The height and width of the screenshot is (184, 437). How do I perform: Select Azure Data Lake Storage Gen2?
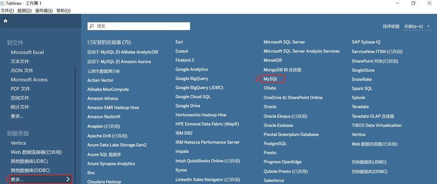coord(117,145)
